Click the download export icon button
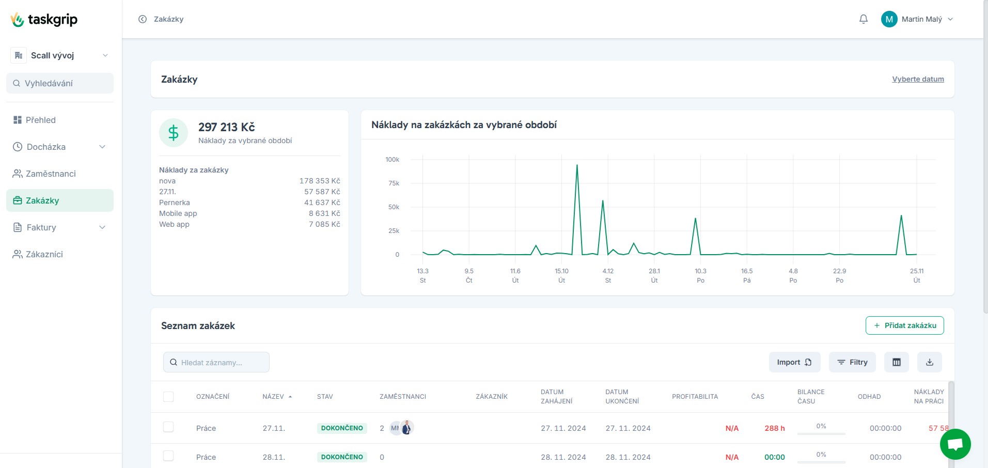The image size is (988, 468). 930,362
